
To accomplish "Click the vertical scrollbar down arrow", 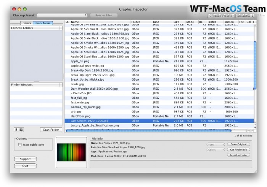I will coord(255,128).
